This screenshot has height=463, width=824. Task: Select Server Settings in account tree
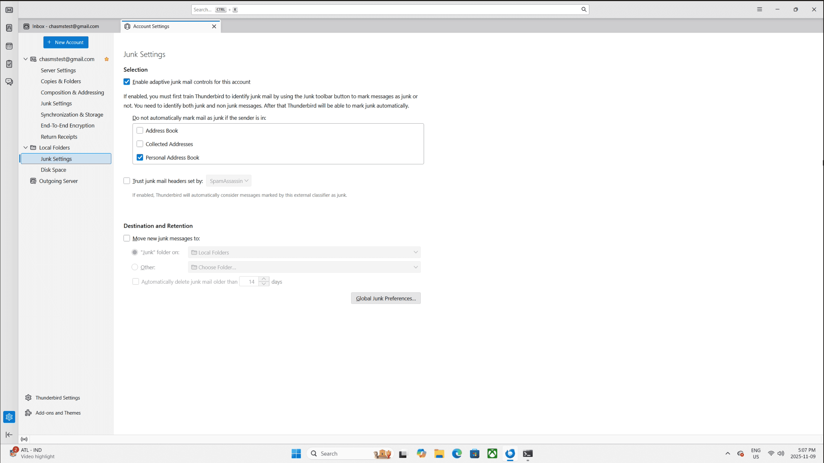tap(58, 70)
